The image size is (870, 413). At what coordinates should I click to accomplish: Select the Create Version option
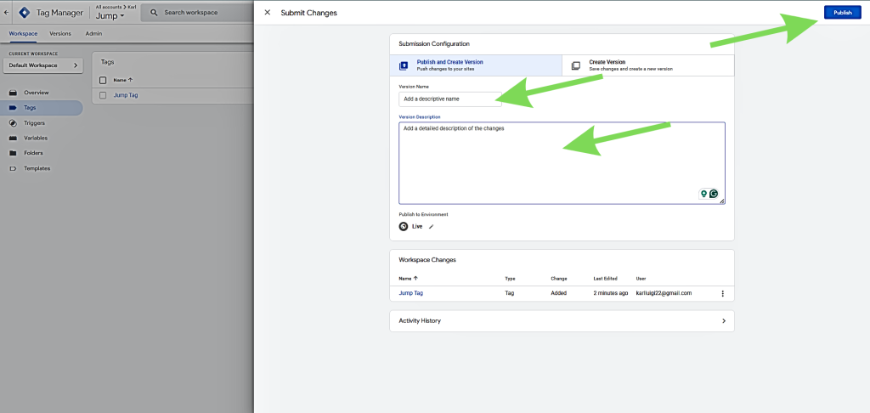tap(647, 65)
